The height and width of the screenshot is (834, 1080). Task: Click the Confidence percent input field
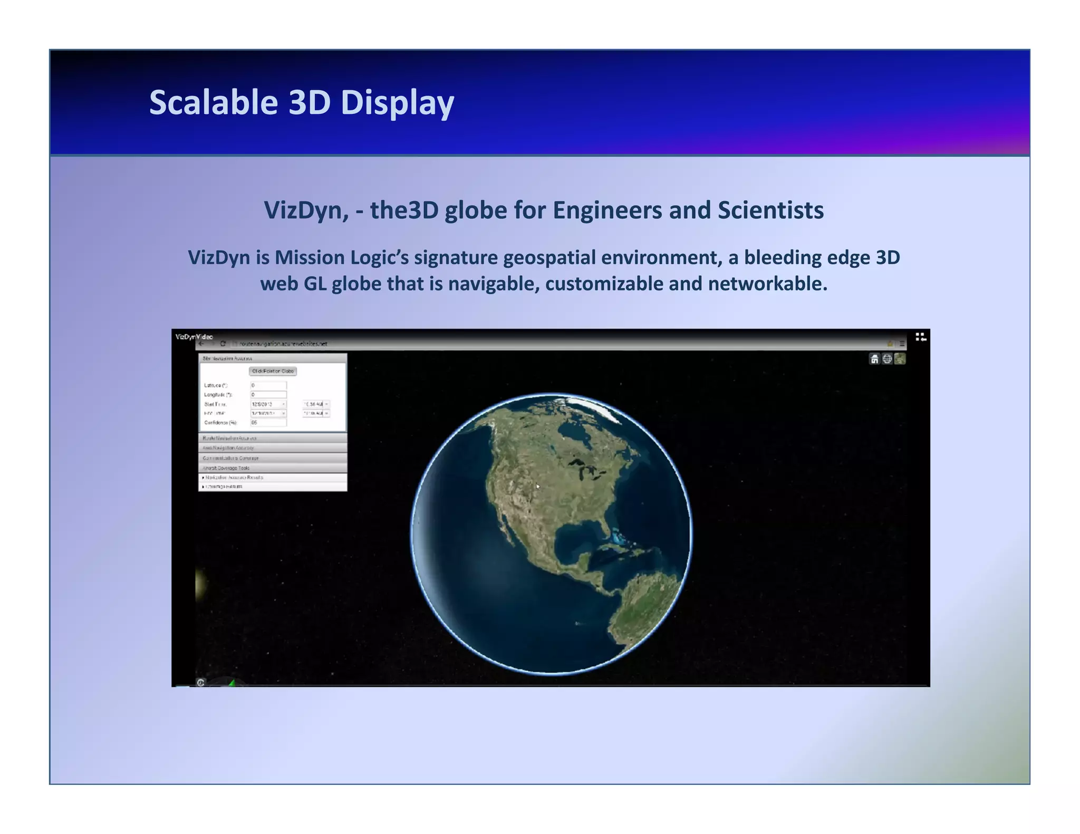click(268, 423)
